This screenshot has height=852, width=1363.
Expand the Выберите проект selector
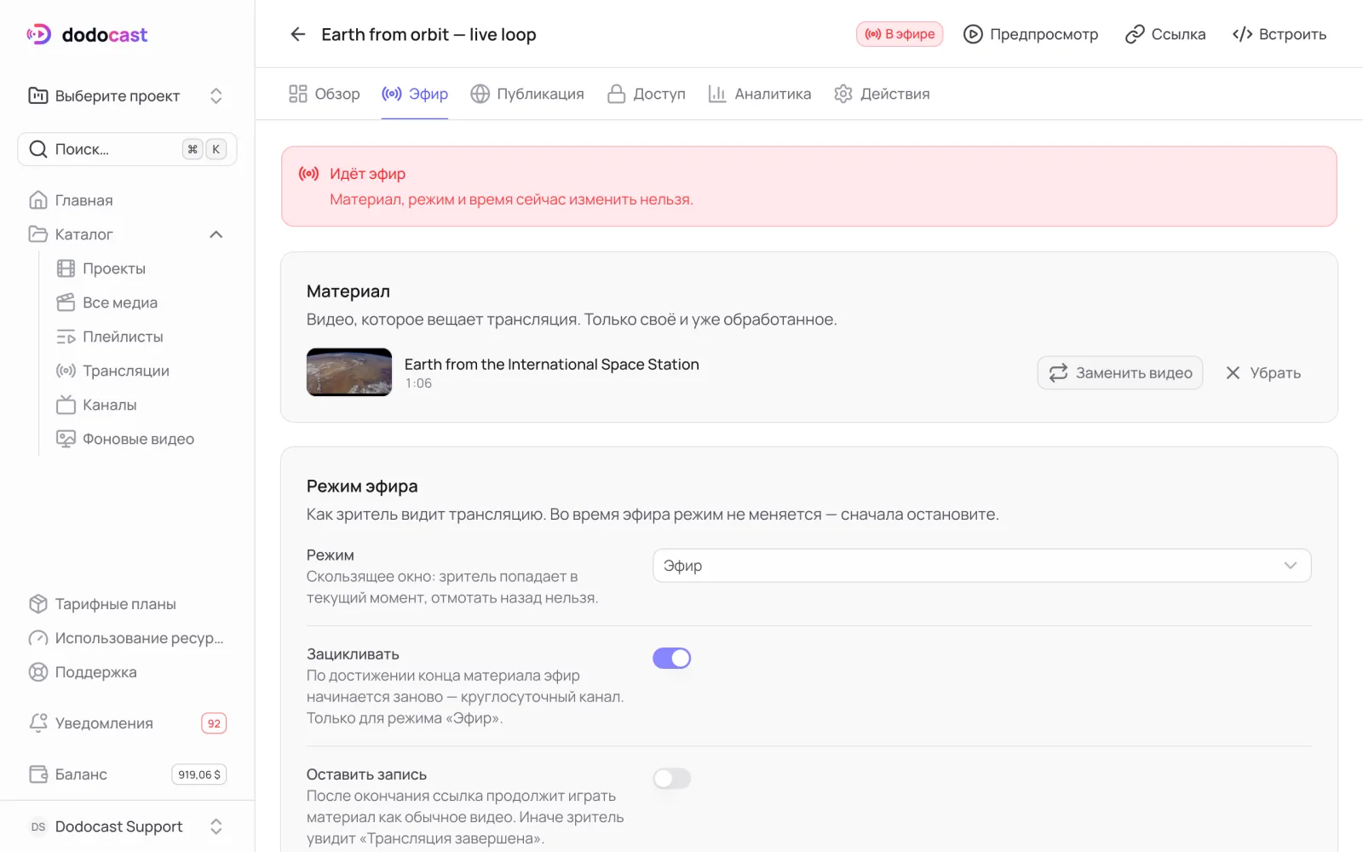(x=127, y=95)
